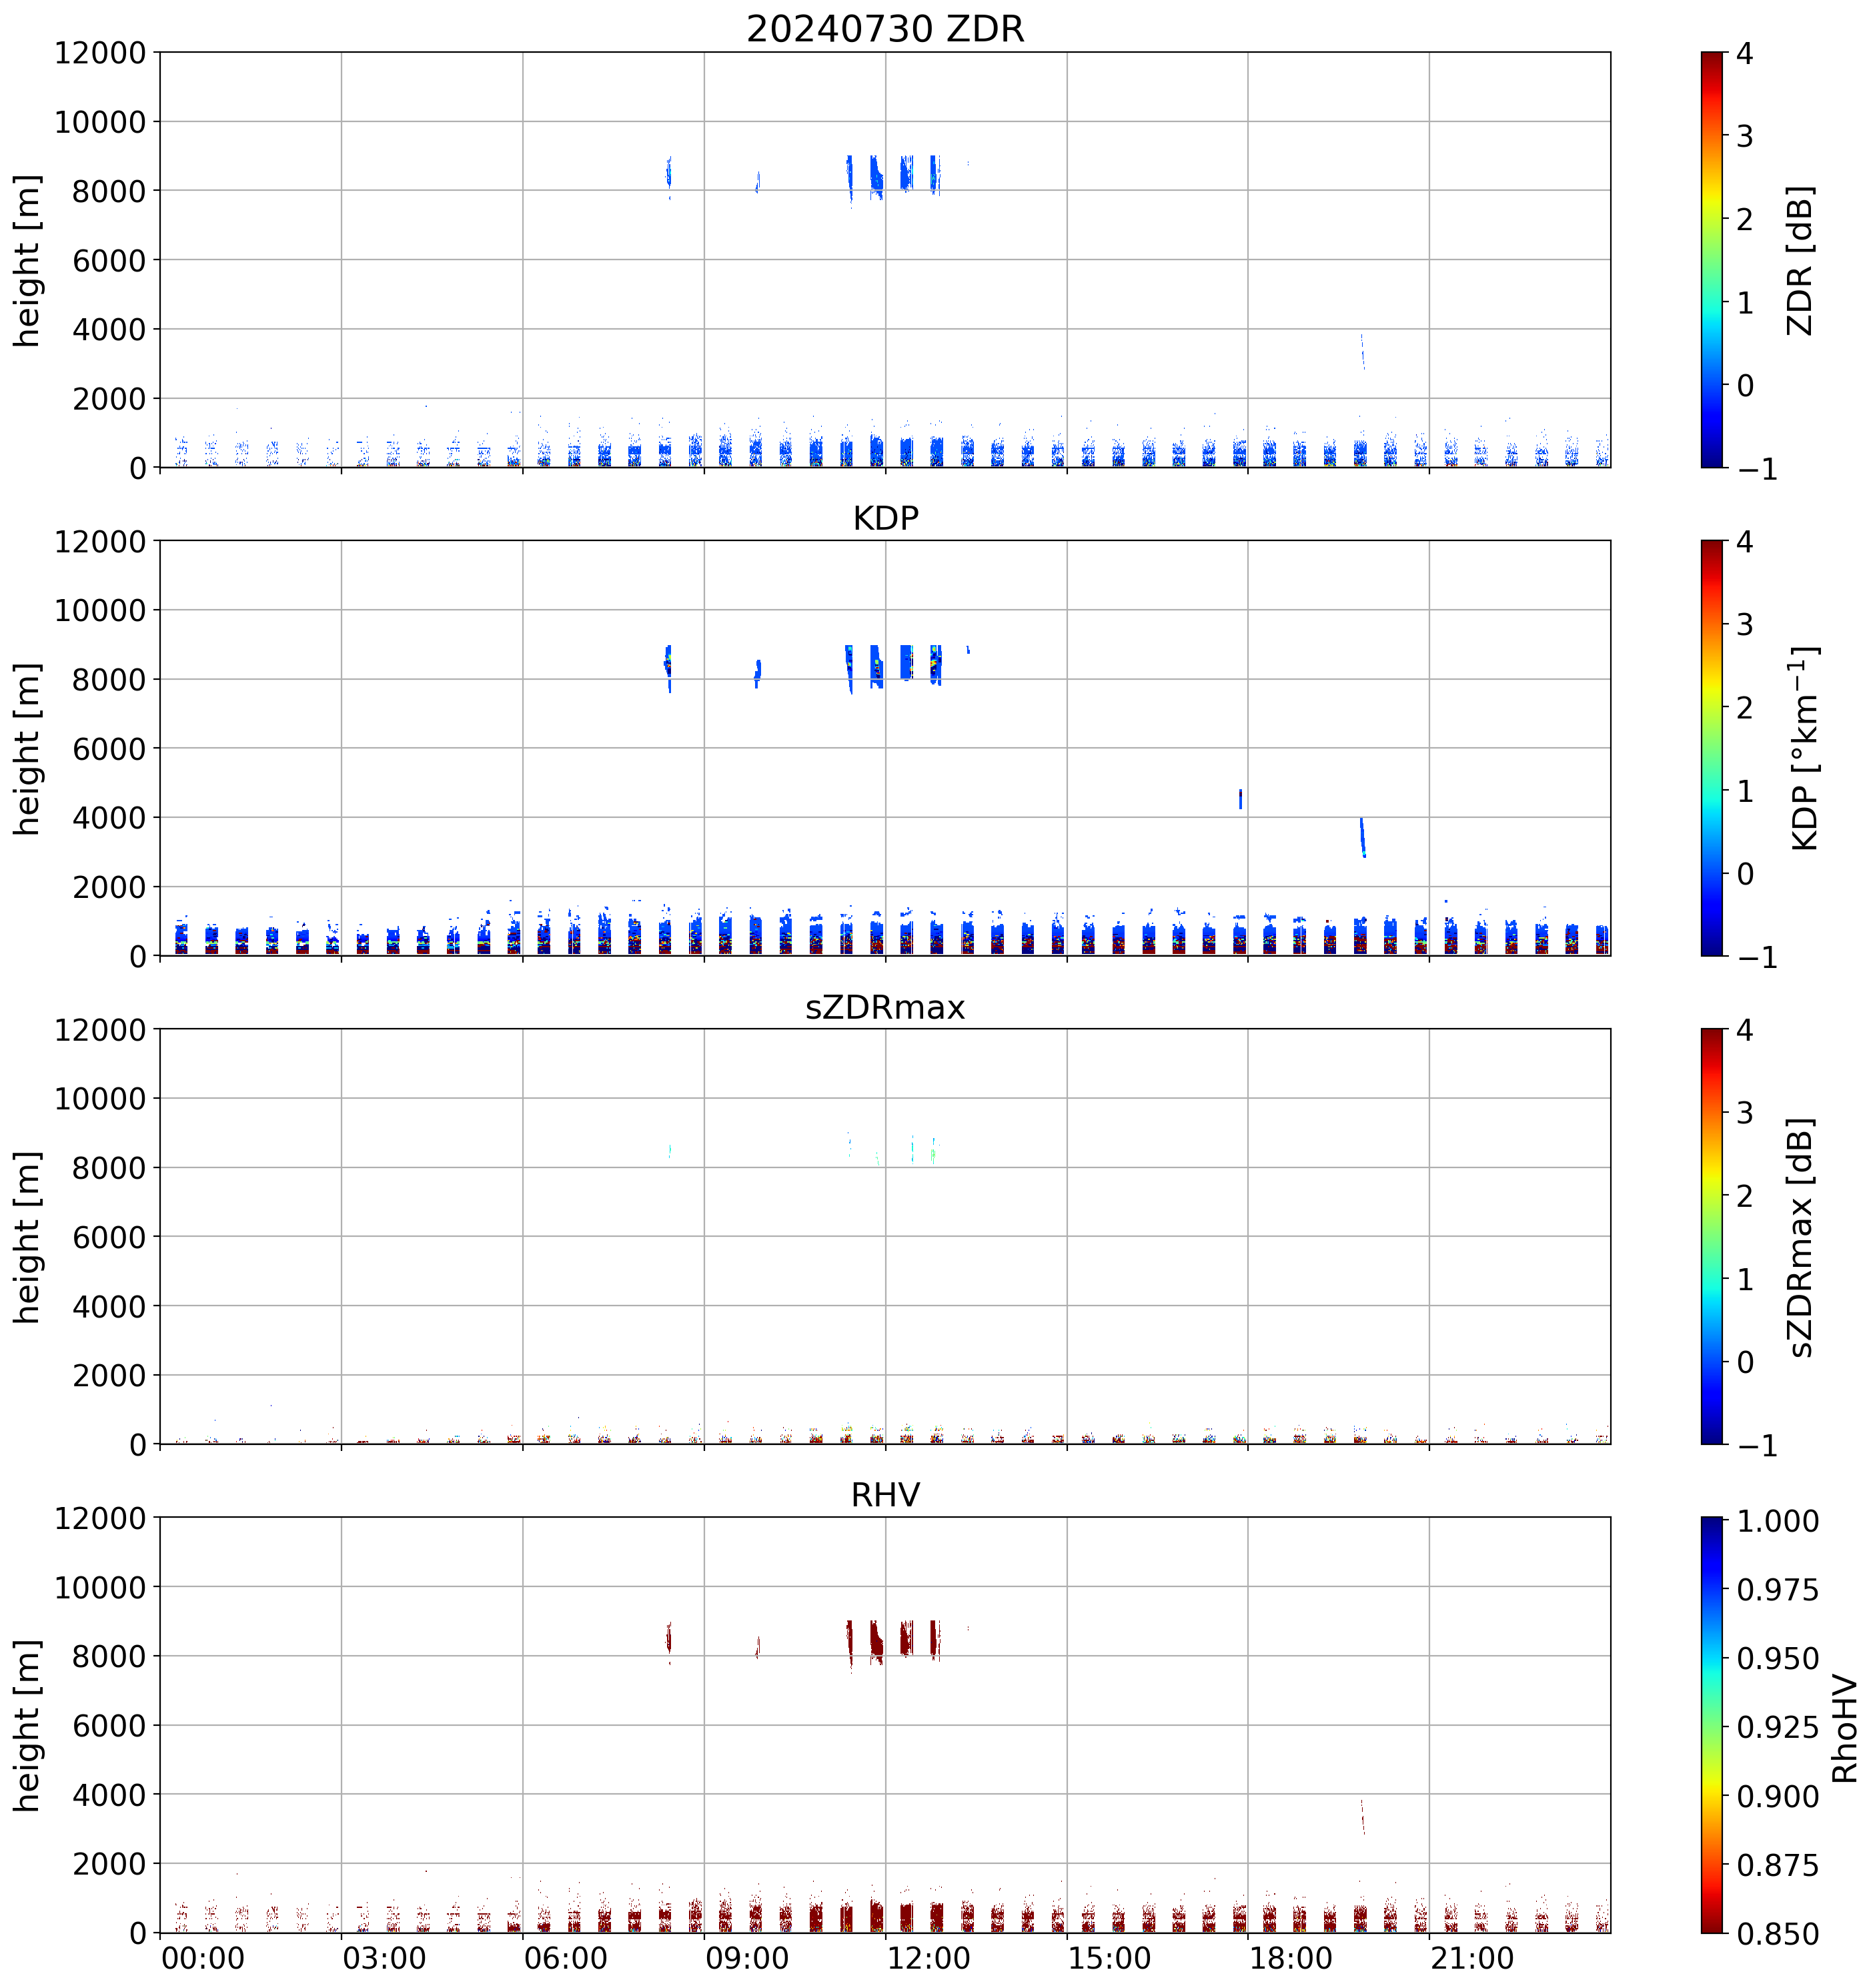1873x1988 pixels.
Task: Click the 'KDP [°km⁻¹]' colorbar label
Action: 1804,748
